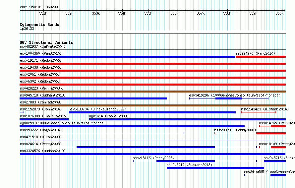Click the blue bar of nsv3324576 (Audano2019)
This screenshot has height=188, width=295.
point(152,154)
